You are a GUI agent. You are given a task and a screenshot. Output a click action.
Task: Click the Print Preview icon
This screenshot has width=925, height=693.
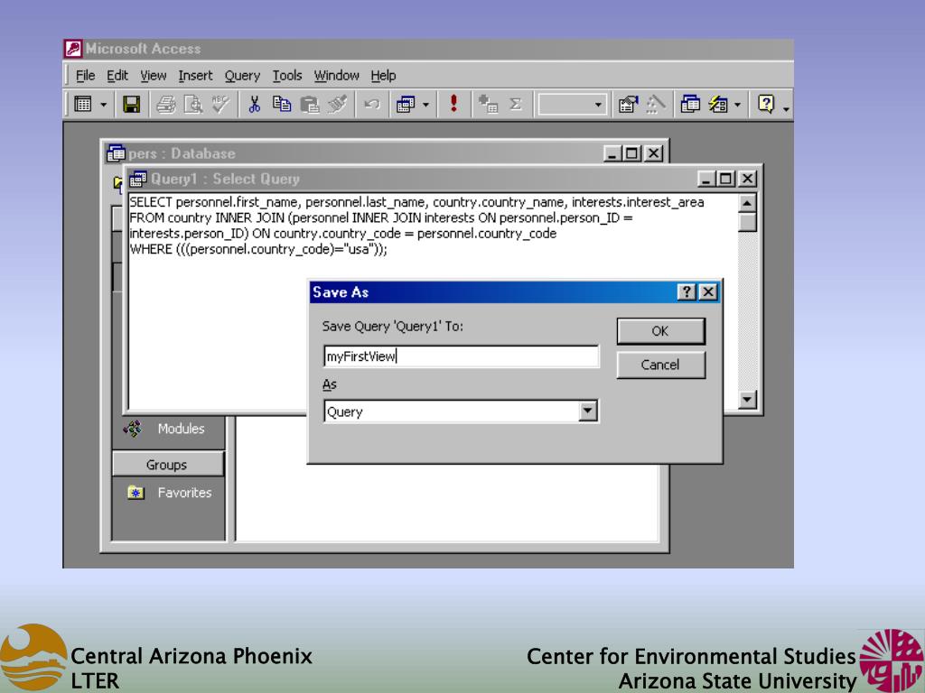(193, 105)
